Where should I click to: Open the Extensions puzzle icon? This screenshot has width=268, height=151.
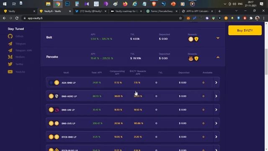251,18
